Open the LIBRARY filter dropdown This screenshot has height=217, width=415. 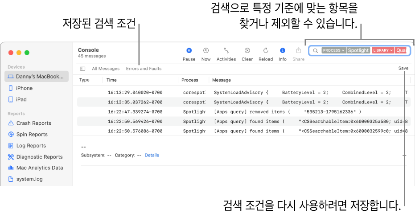click(x=383, y=50)
